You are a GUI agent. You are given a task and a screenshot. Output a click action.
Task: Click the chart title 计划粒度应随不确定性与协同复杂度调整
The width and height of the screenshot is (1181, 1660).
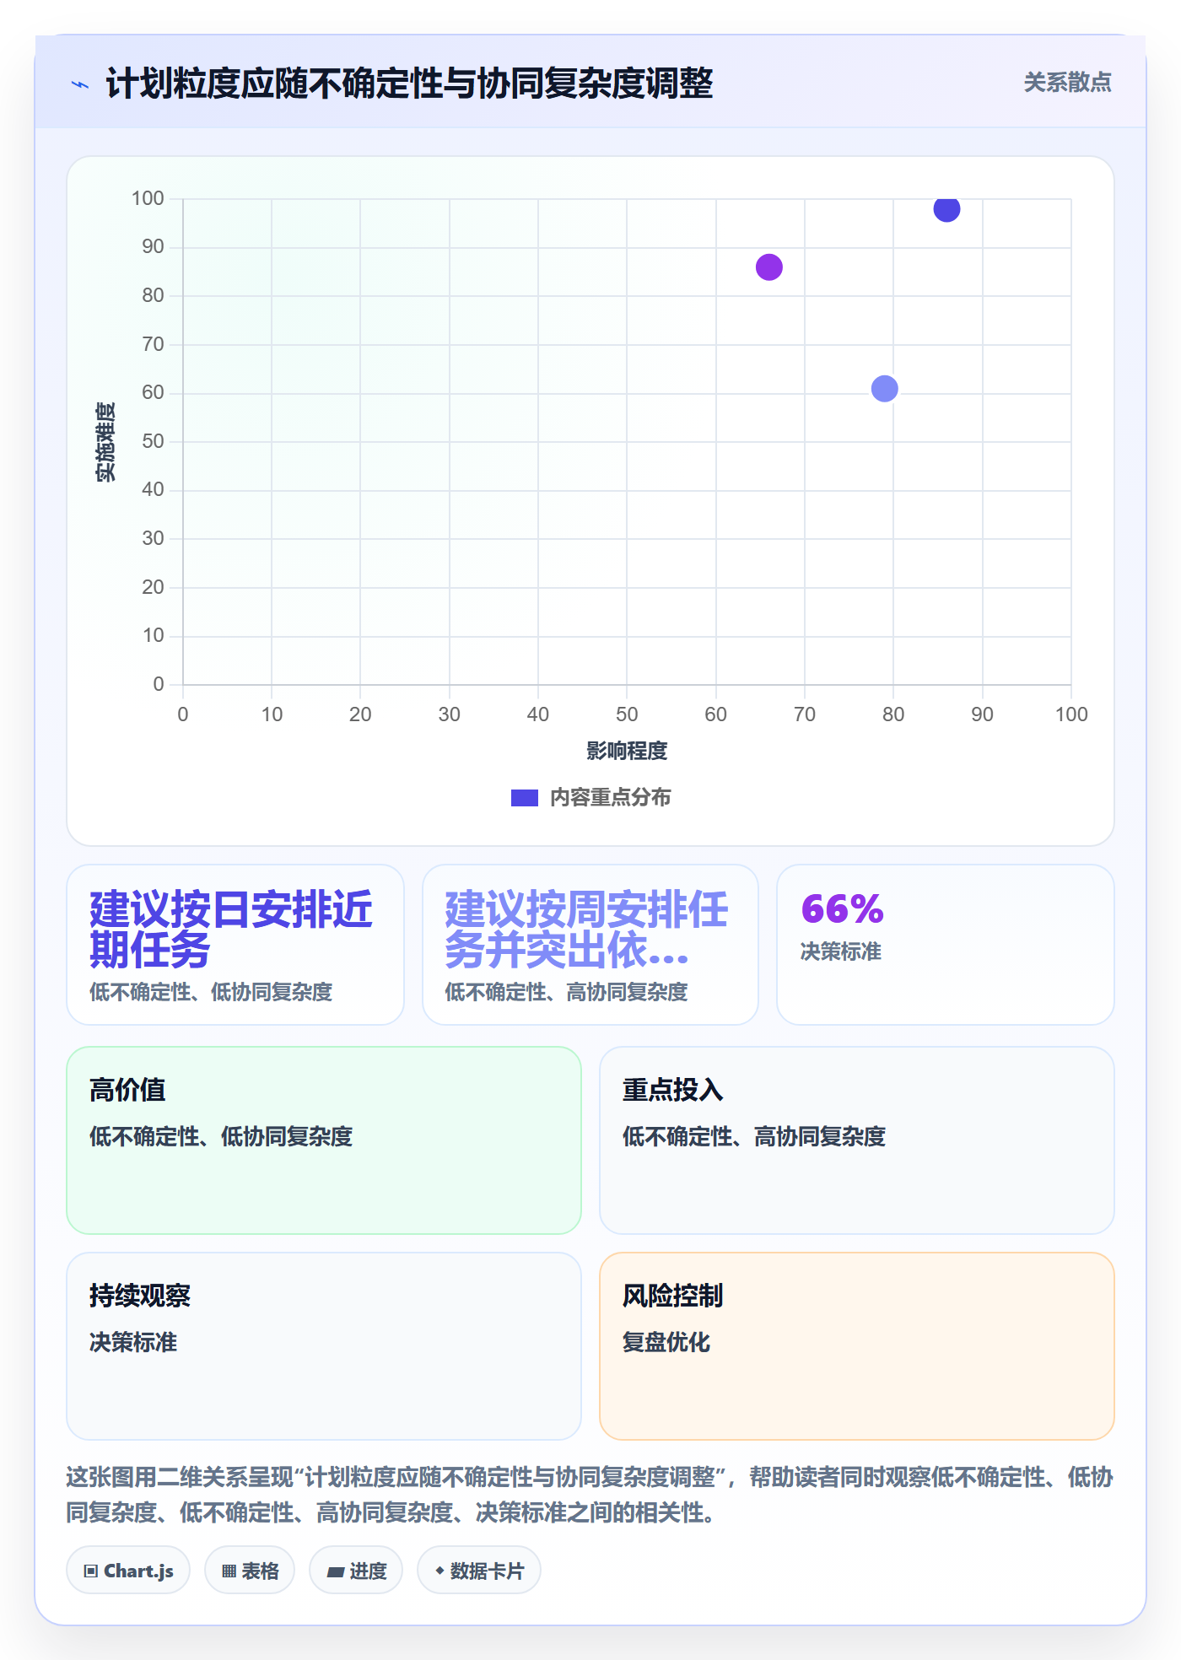click(x=409, y=84)
